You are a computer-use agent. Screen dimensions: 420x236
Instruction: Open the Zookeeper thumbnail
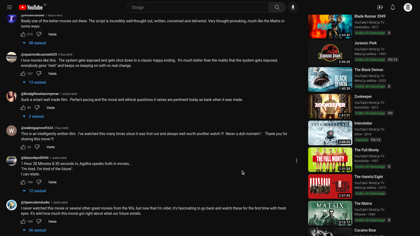[330, 106]
